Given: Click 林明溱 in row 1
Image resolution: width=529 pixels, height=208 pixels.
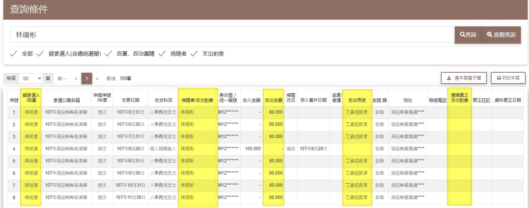Looking at the screenshot, I should [31, 112].
